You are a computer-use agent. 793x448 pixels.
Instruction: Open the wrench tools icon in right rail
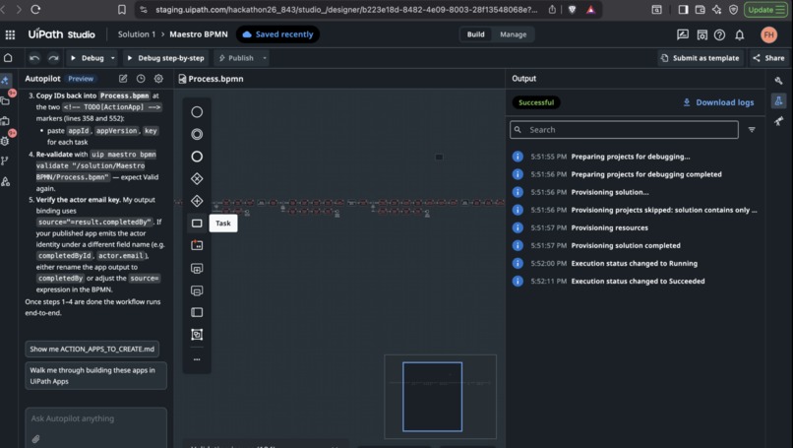point(779,81)
